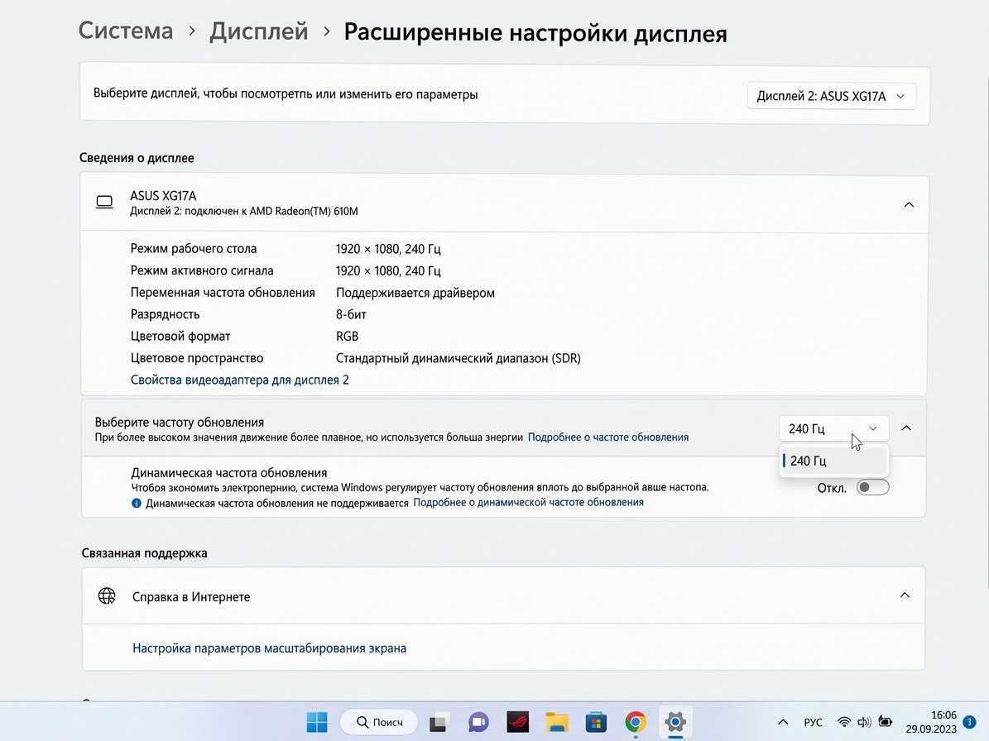Open the Дисплей 2: ASUS XG17A display selector
Viewport: 989px width, 741px height.
pos(831,96)
